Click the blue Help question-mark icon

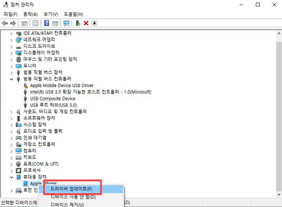click(46, 23)
